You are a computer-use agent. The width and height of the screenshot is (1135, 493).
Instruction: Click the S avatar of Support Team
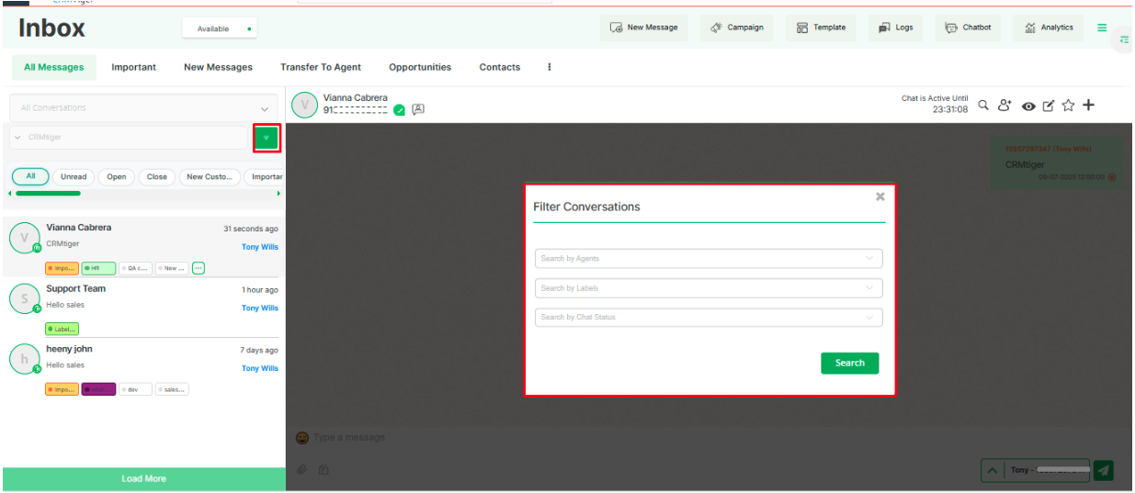pyautogui.click(x=24, y=298)
